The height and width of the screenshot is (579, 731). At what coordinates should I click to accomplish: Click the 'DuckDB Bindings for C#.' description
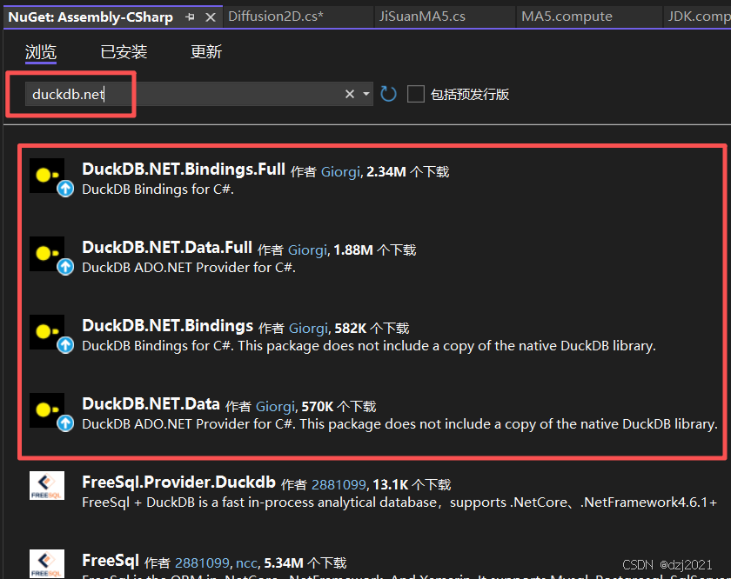point(158,190)
